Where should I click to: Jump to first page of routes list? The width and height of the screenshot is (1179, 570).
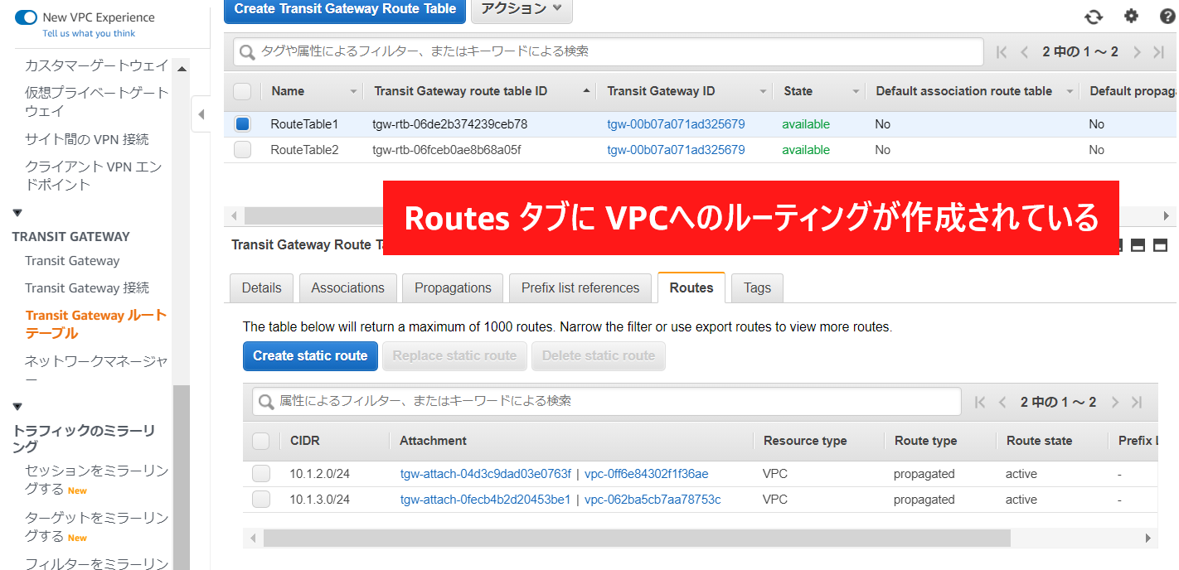point(980,403)
